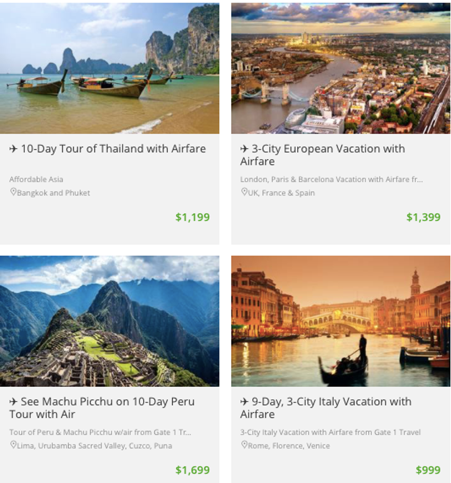
Task: Click the $1,199 Thailand price
Action: (192, 217)
